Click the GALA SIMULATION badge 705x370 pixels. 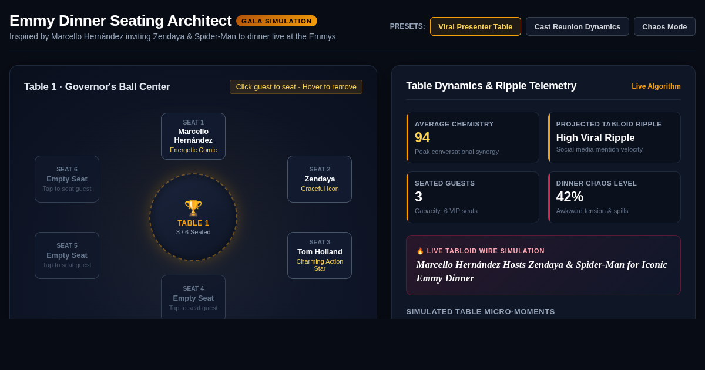277,21
